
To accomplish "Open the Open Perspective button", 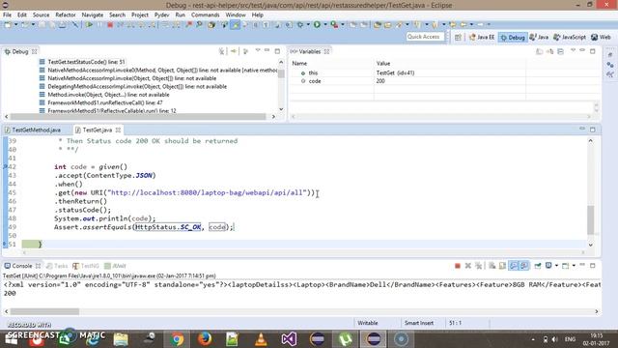I will [x=458, y=37].
